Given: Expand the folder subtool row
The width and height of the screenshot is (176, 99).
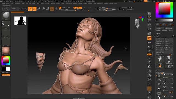Looking at the screenshot, I should pyautogui.click(x=159, y=93).
